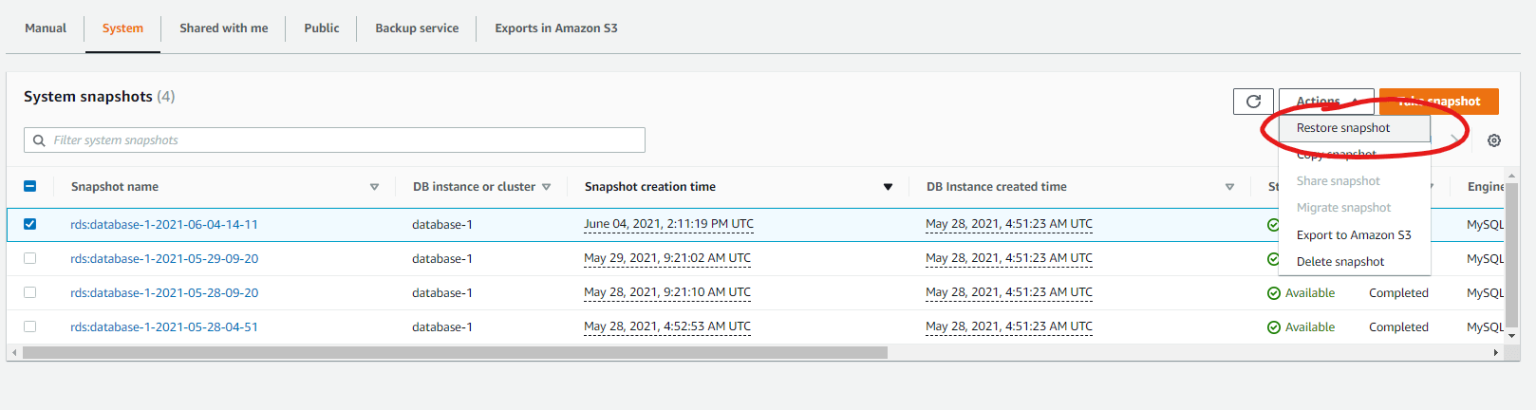Click the search magnifier icon in filter

point(39,140)
